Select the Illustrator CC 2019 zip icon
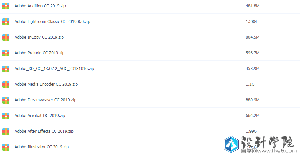This screenshot has height=153, width=300. (x=6, y=147)
